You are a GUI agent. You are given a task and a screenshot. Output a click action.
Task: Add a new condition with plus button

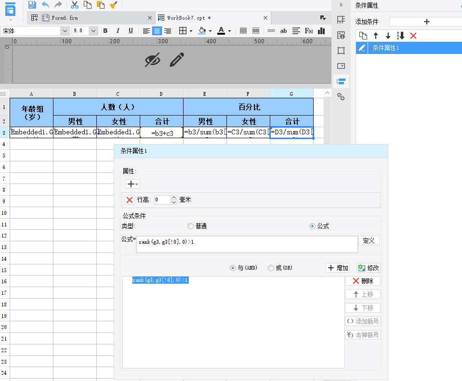(x=426, y=22)
